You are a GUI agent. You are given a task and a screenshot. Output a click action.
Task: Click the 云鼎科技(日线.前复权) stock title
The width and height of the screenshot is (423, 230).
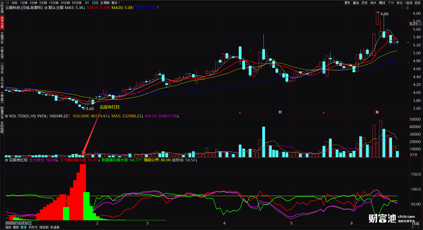point(24,8)
